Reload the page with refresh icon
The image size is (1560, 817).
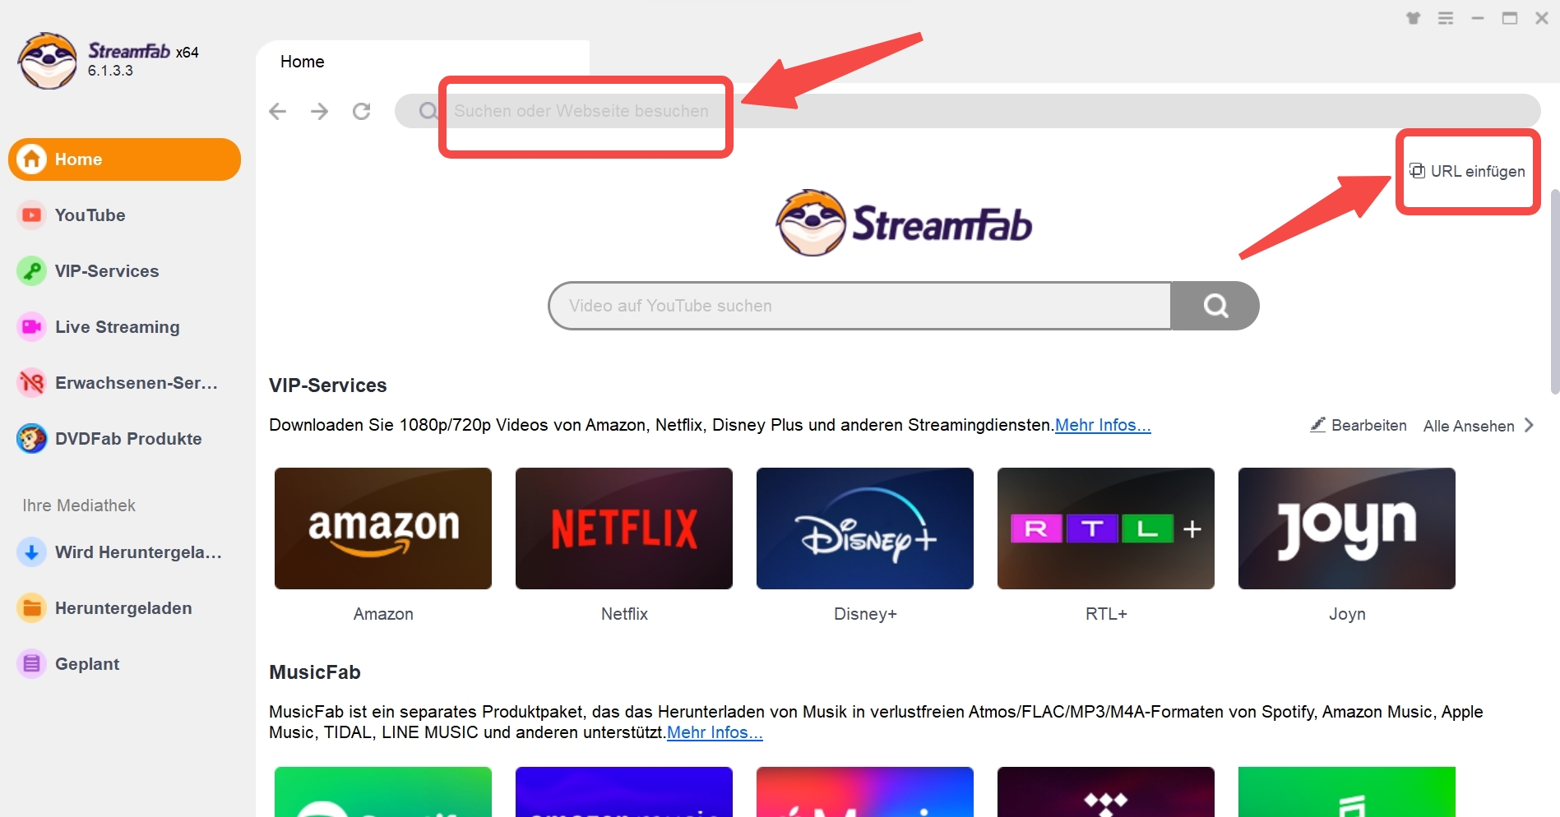point(362,111)
